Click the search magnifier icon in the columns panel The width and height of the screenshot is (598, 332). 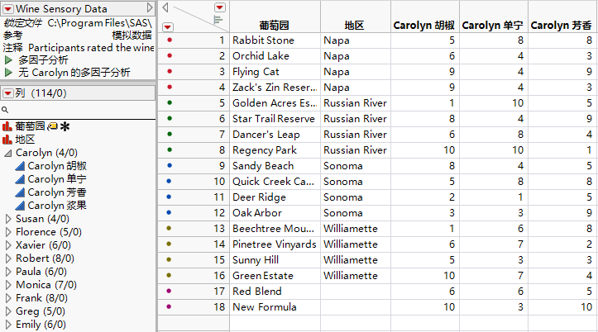(5, 110)
